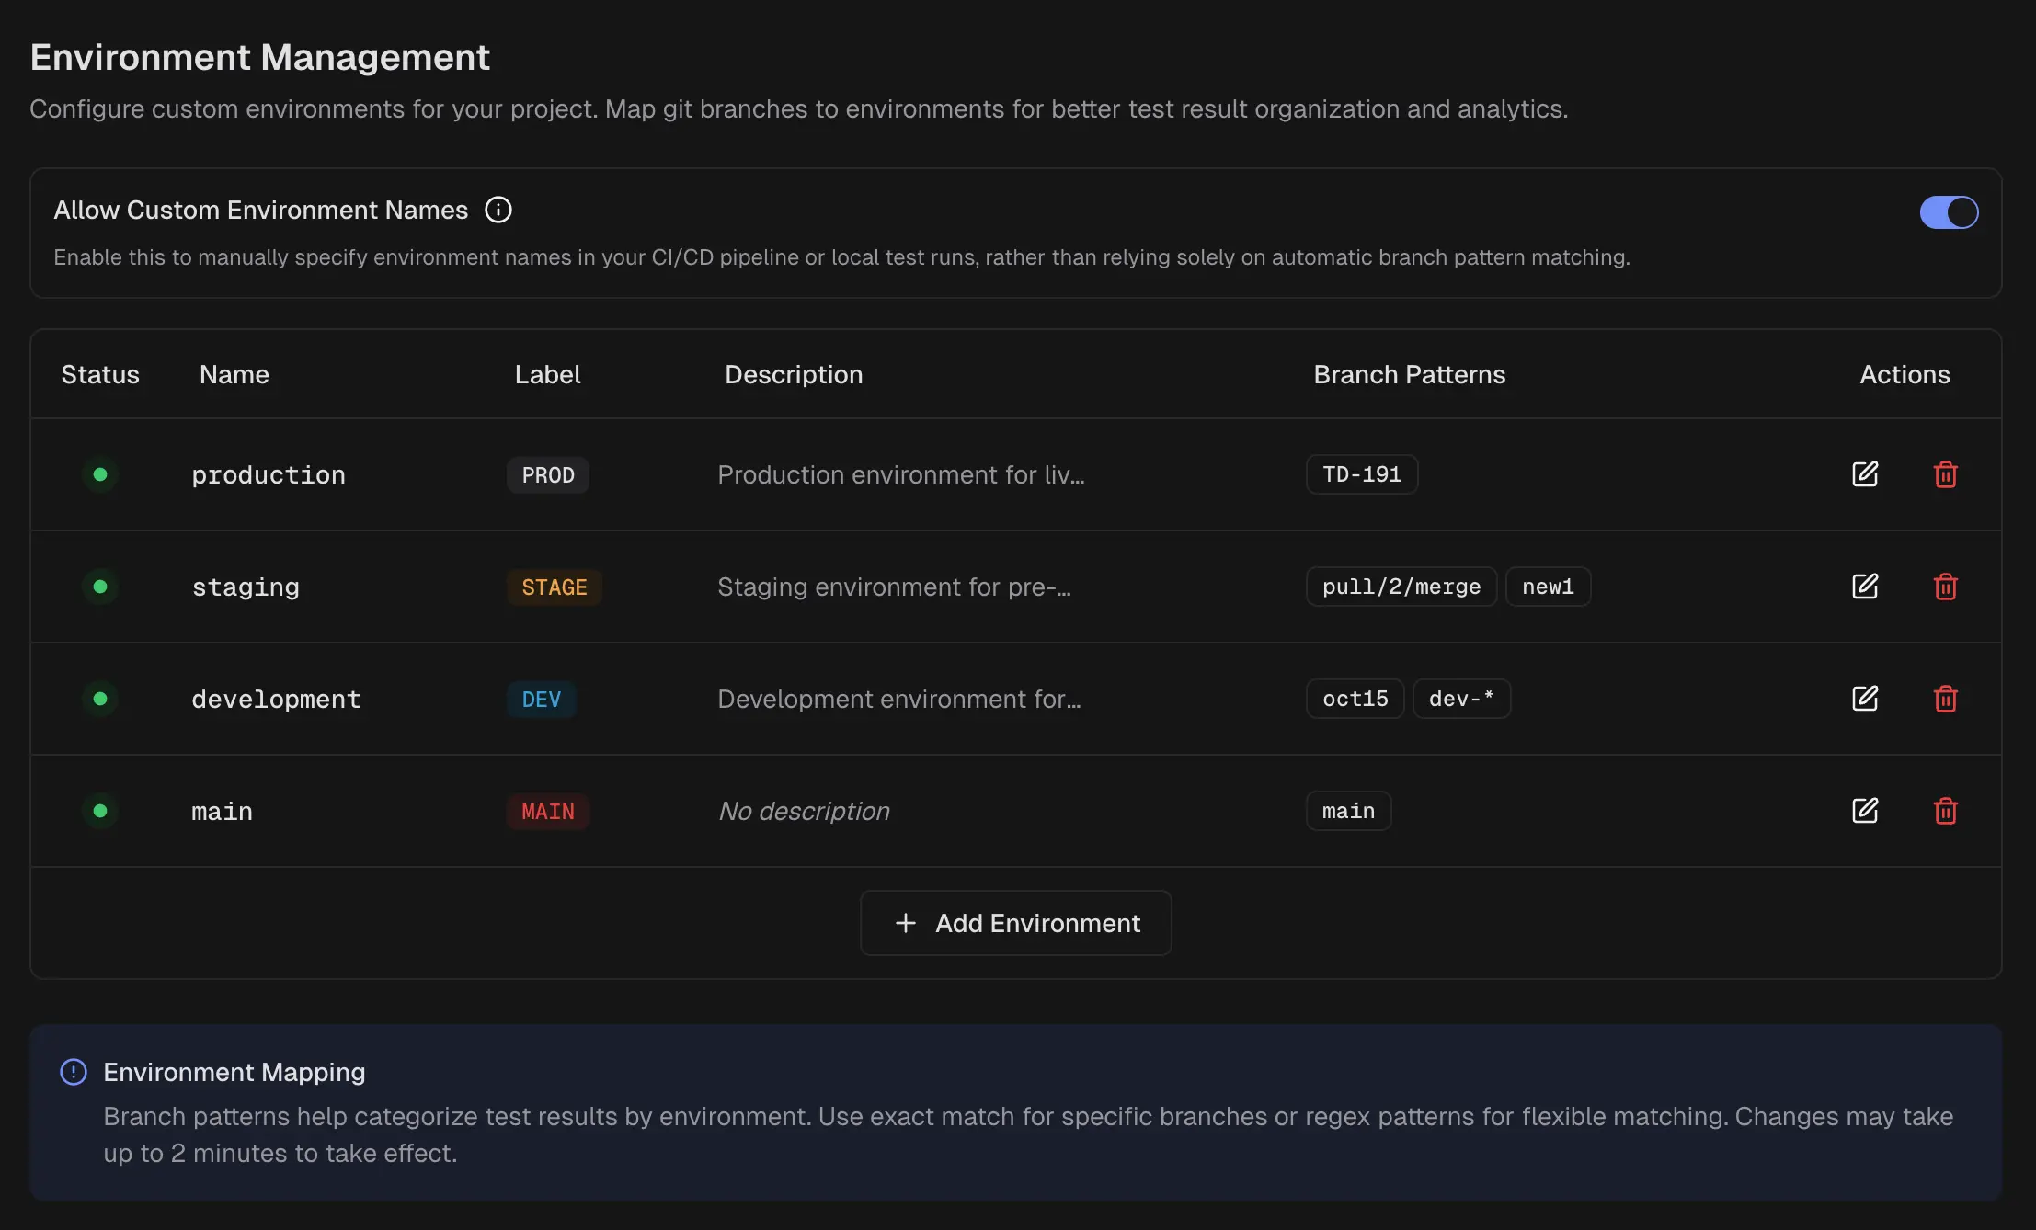The image size is (2036, 1230).
Task: Click the Add Environment button
Action: [1015, 923]
